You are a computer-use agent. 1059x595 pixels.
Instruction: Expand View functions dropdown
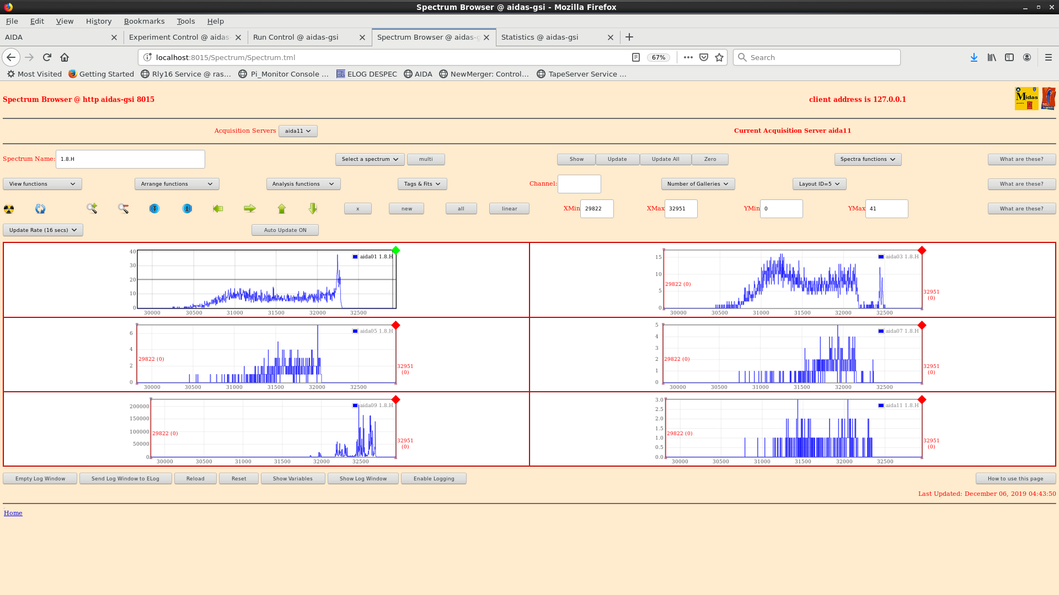(x=42, y=184)
